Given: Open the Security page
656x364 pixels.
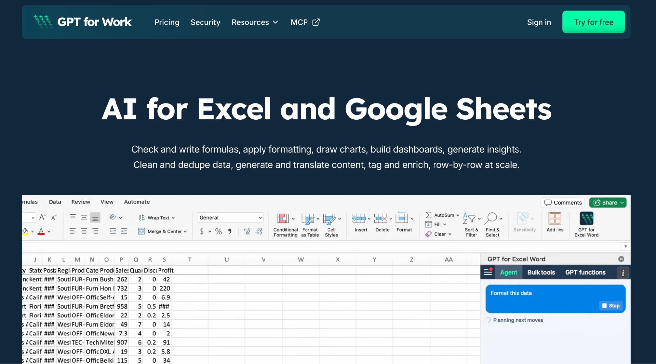Looking at the screenshot, I should click(x=205, y=22).
